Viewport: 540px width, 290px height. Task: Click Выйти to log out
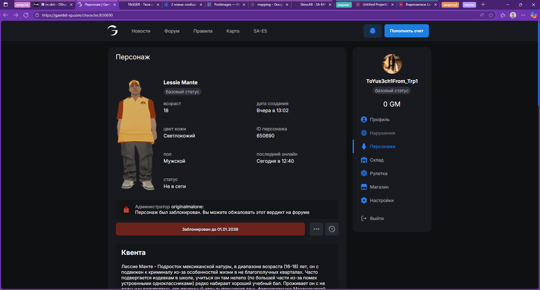tap(376, 218)
